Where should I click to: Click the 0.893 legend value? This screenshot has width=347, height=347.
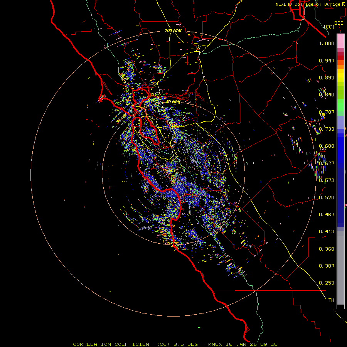pyautogui.click(x=327, y=77)
